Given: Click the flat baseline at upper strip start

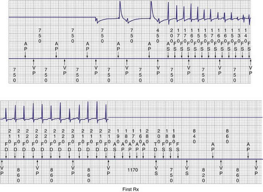Looking at the screenshot, I should [49, 17].
